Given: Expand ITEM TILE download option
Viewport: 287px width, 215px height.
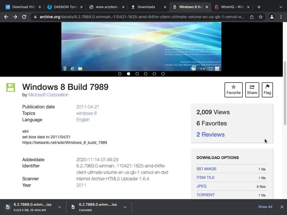Looking at the screenshot, I should click(x=205, y=177).
